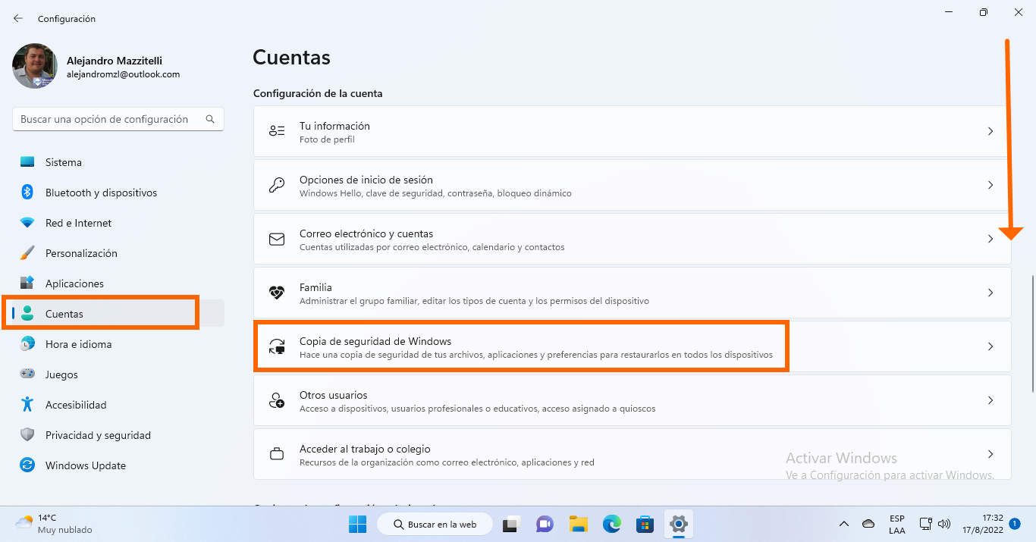The image size is (1036, 542).
Task: Open the Familia row chevron
Action: 990,293
